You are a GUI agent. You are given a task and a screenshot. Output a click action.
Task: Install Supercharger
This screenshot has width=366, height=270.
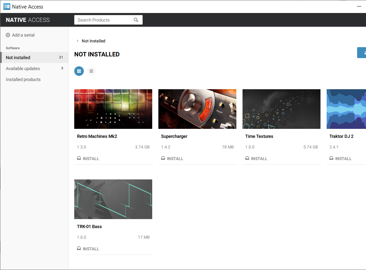tap(172, 159)
